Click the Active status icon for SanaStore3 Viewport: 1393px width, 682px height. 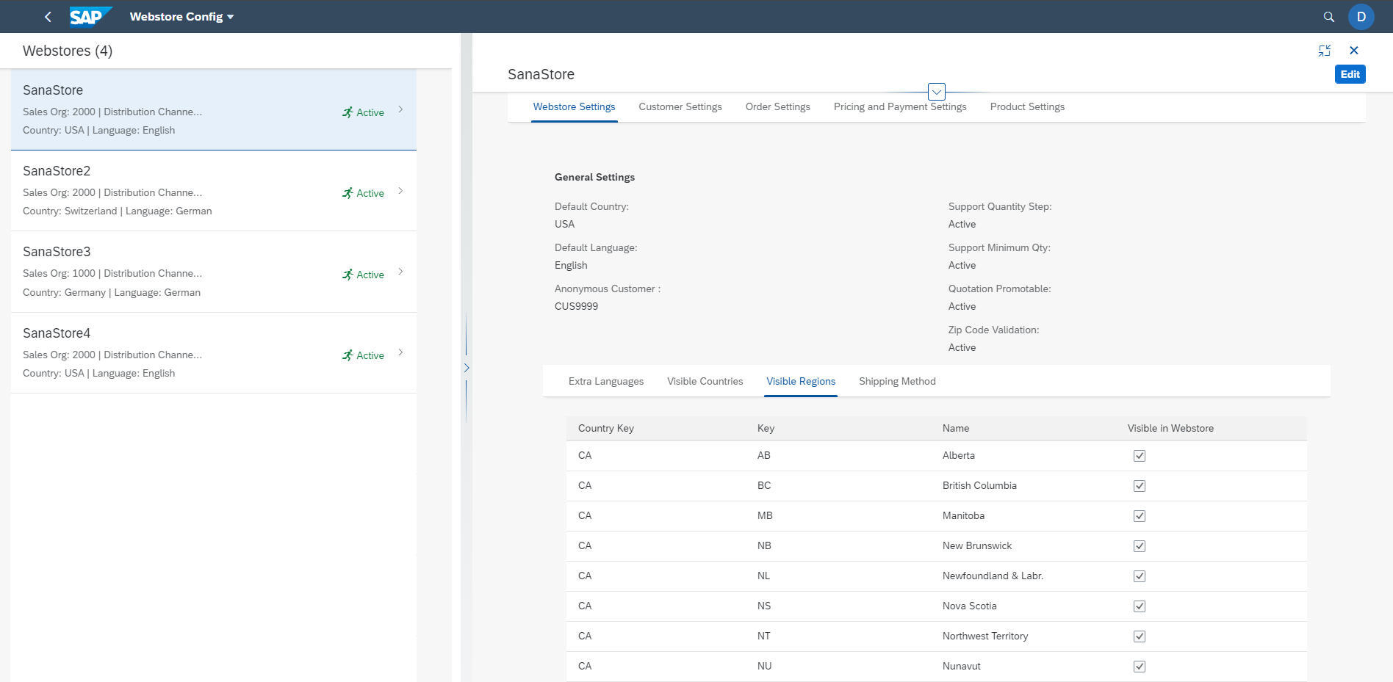tap(348, 275)
